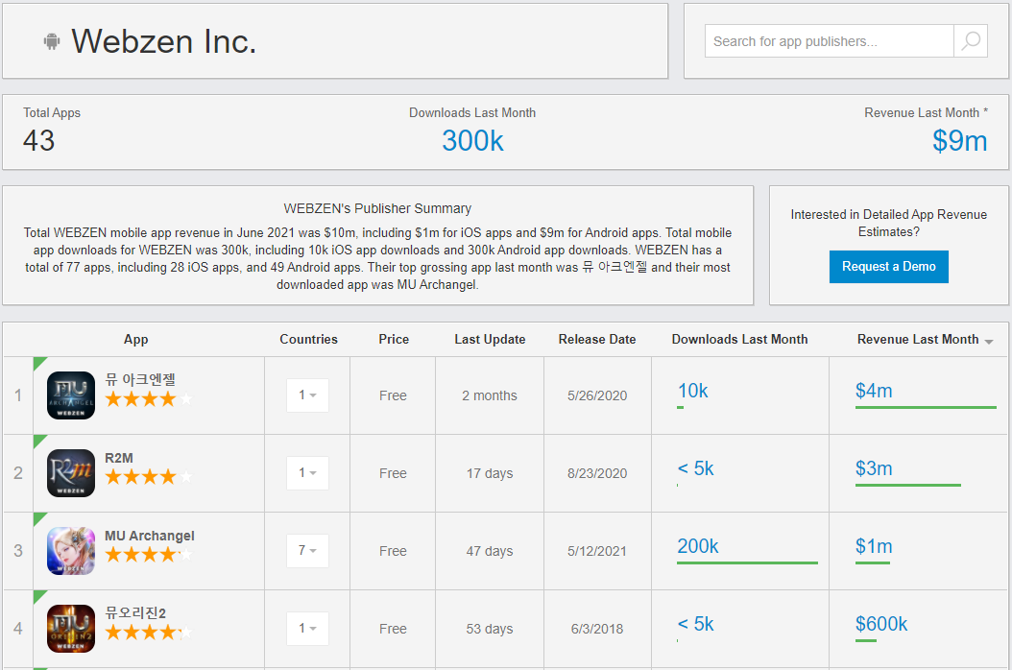Viewport: 1012px width, 670px height.
Task: Select the 5/12/2021 release date cell
Action: click(597, 551)
